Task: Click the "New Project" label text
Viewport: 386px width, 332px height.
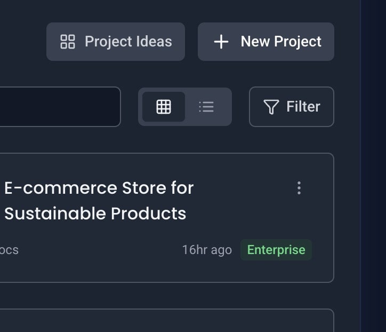Action: 281,42
